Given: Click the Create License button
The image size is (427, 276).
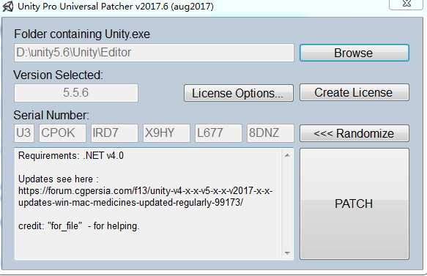Looking at the screenshot, I should click(x=354, y=92).
